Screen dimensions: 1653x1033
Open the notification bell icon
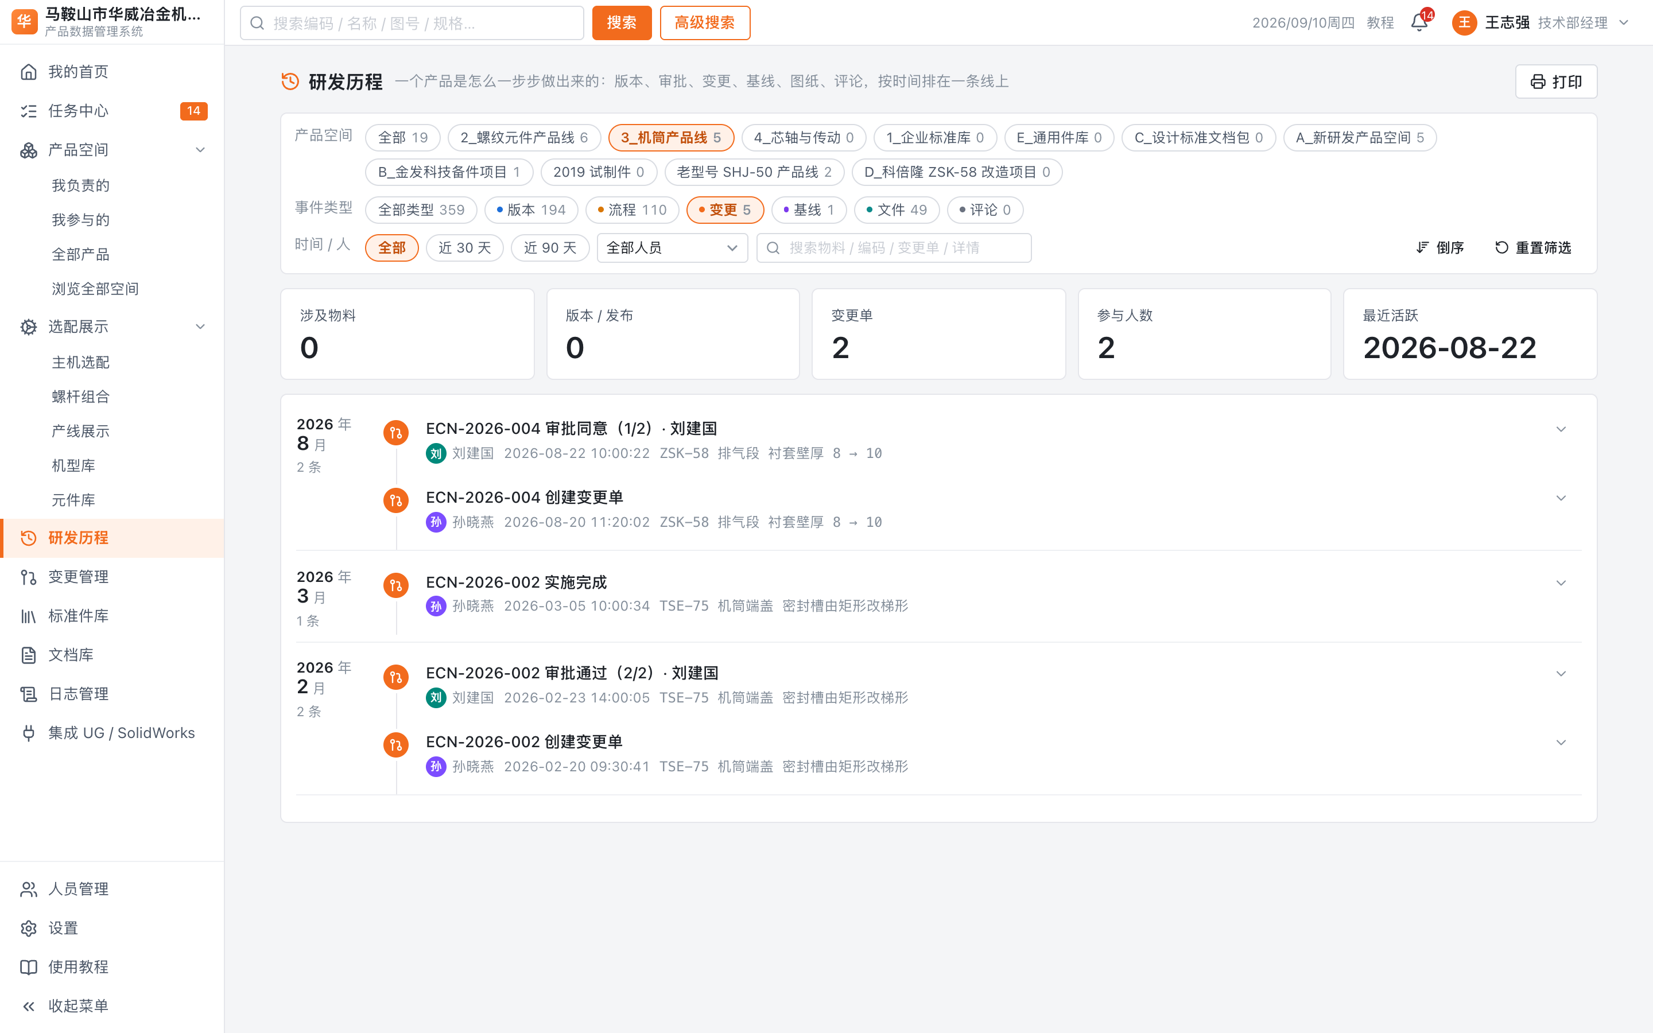1419,22
